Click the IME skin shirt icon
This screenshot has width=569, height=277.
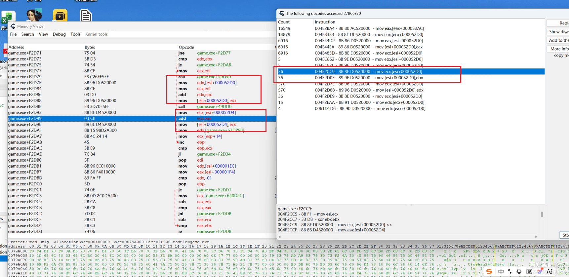pyautogui.click(x=540, y=271)
